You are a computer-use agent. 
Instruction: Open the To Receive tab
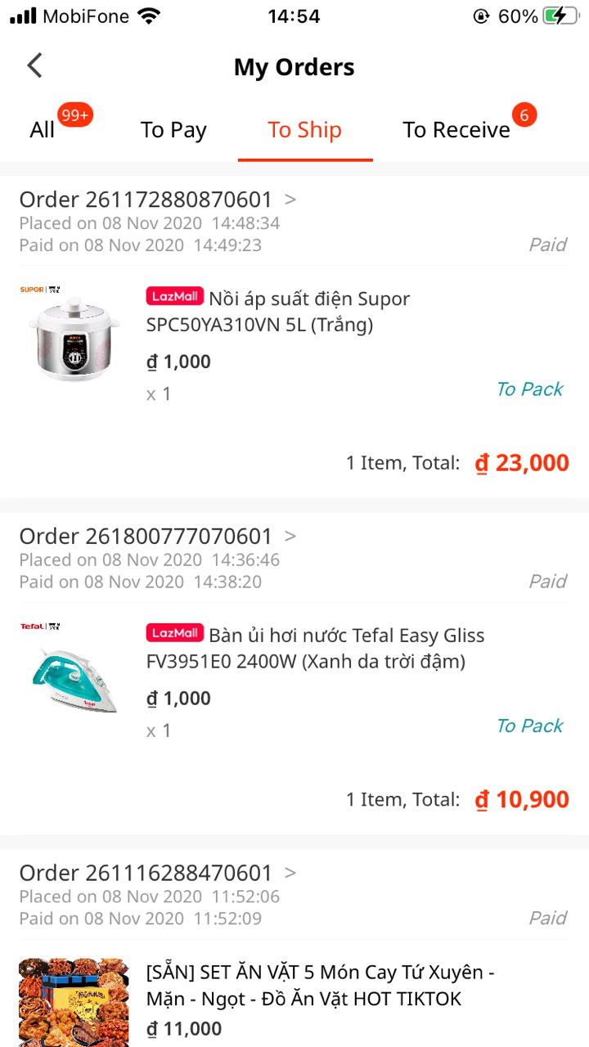[x=456, y=130]
